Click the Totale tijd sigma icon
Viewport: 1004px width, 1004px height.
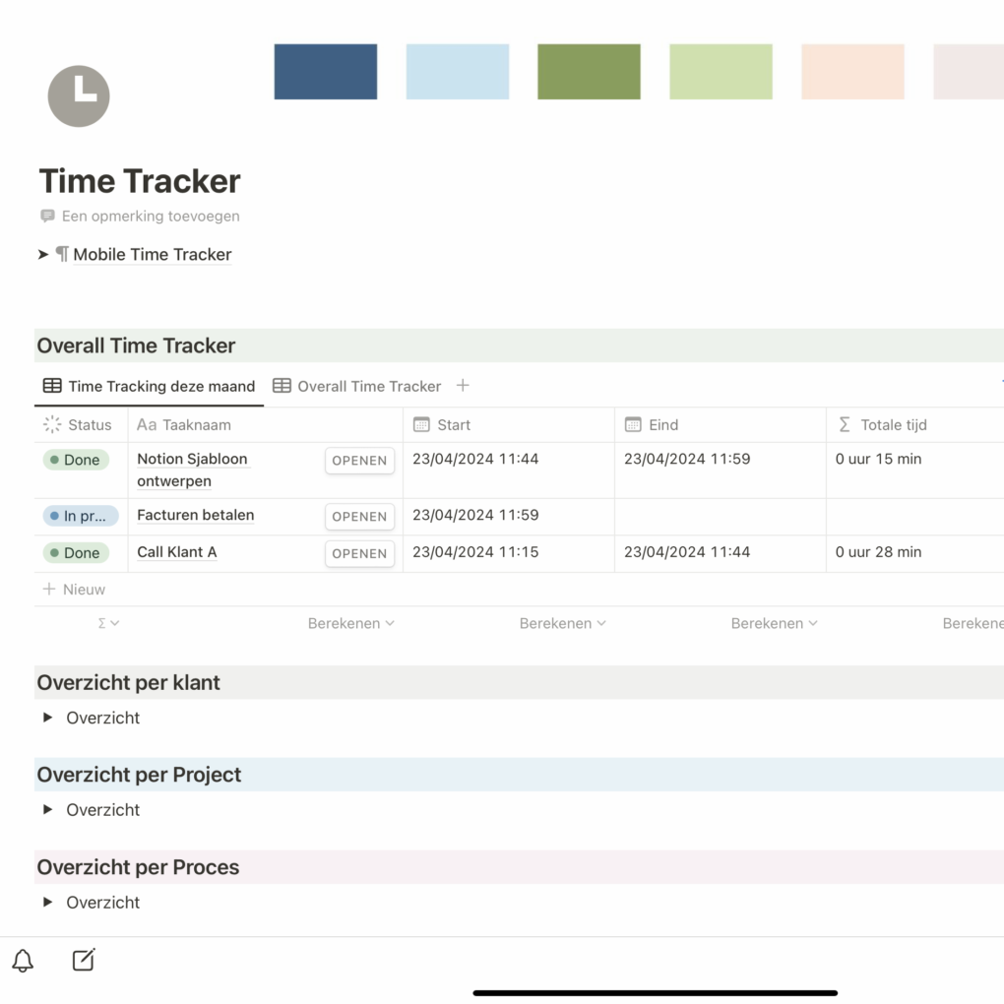click(x=845, y=425)
